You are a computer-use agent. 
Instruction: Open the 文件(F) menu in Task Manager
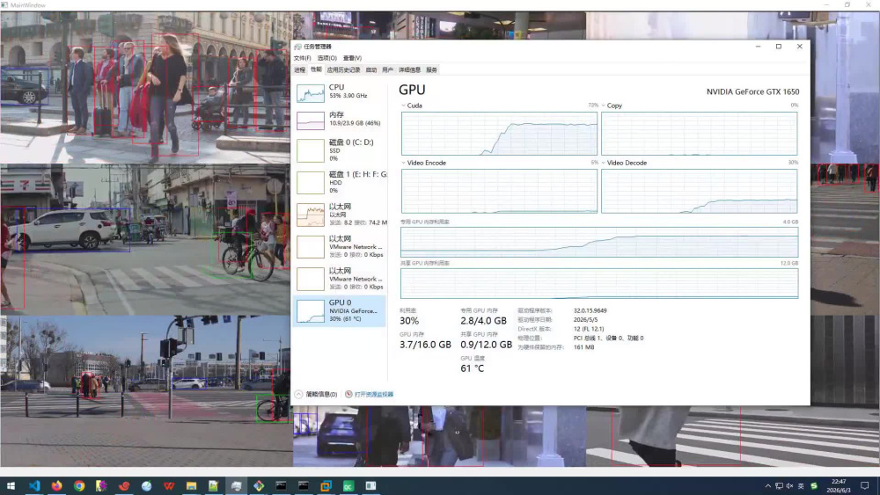pos(302,58)
